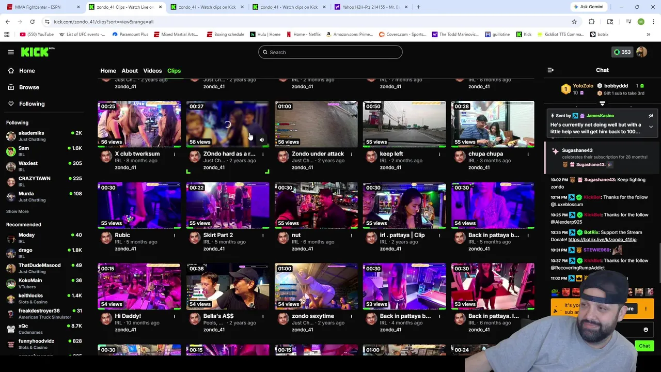Viewport: 661px width, 372px height.
Task: Open options for keep left clip
Action: pos(439,154)
